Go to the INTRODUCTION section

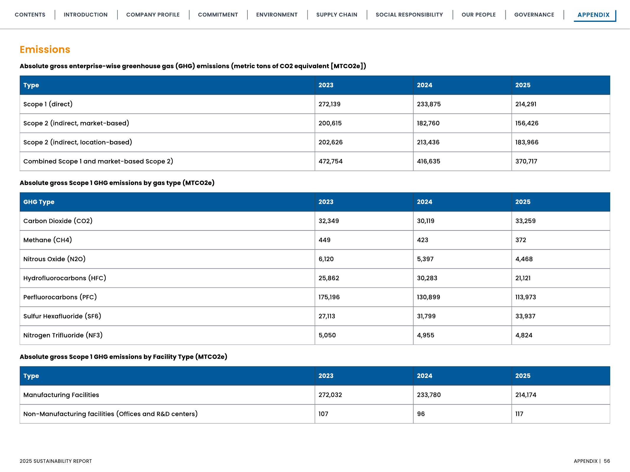coord(86,15)
